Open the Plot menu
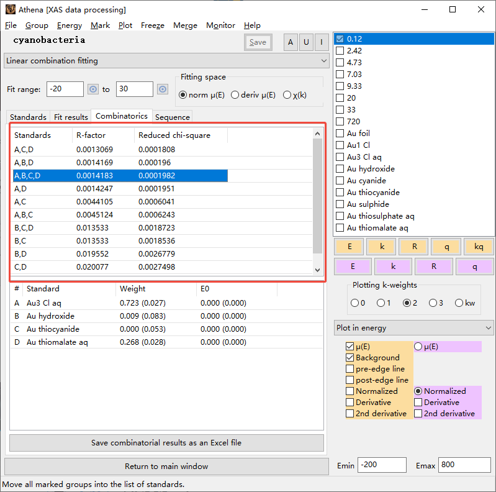The image size is (496, 492). click(125, 25)
